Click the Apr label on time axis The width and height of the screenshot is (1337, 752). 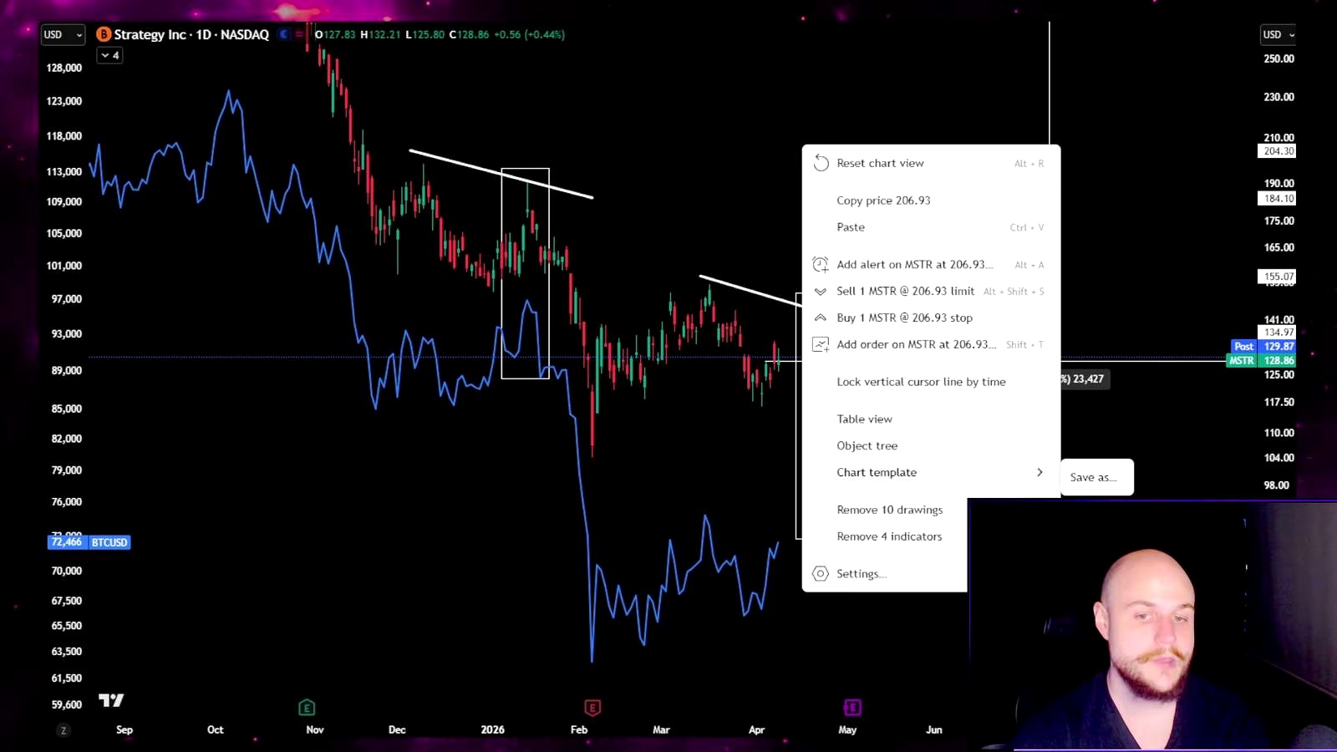756,730
